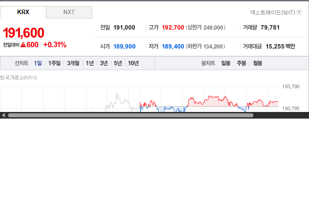Show the 월봉 monthly candle chart
Image resolution: width=309 pixels, height=216 pixels.
click(257, 63)
